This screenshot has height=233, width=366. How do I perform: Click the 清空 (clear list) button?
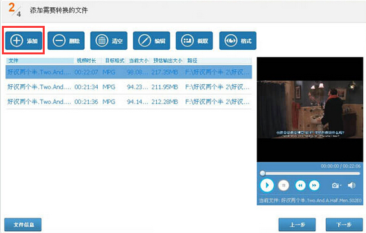pos(109,41)
